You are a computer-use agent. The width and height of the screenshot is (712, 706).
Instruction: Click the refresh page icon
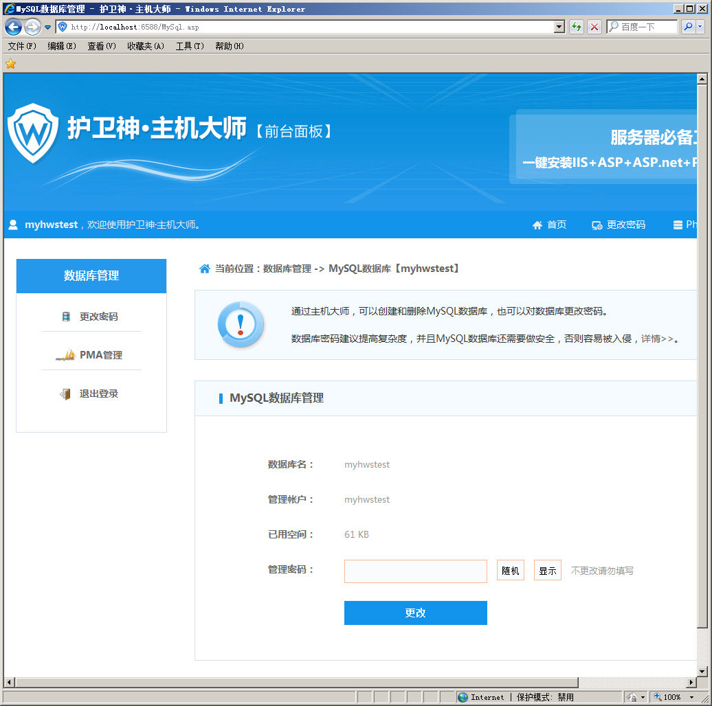coord(577,27)
